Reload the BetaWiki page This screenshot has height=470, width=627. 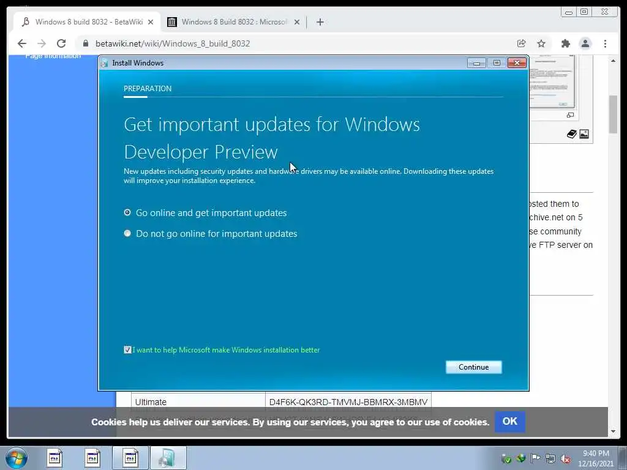(61, 43)
